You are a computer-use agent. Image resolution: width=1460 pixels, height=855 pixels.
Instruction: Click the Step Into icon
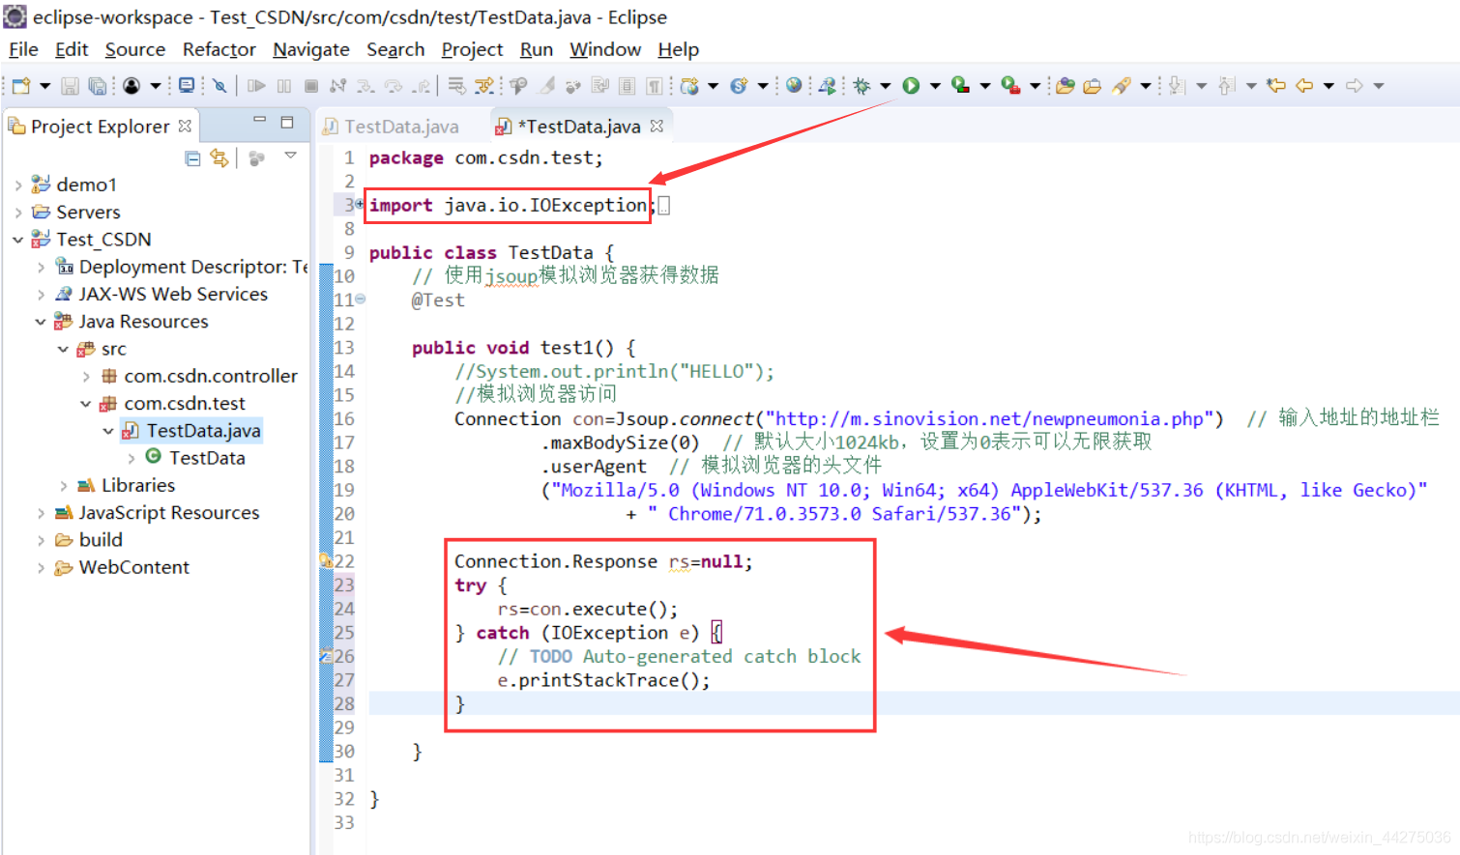pyautogui.click(x=365, y=86)
